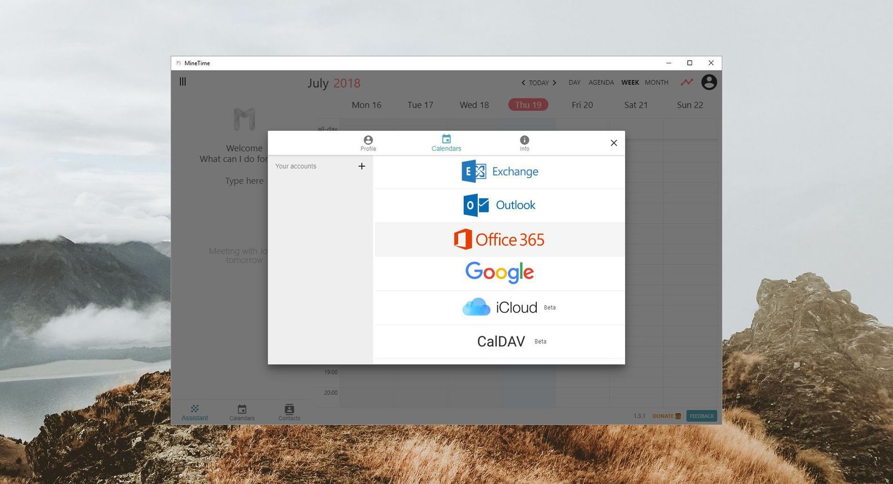This screenshot has height=484, width=893.
Task: Switch to MONTH view
Action: click(656, 83)
